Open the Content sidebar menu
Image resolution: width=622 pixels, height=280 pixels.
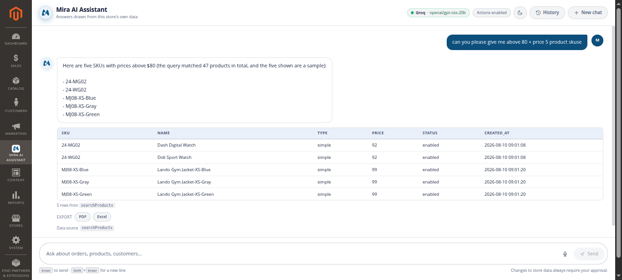(x=16, y=175)
